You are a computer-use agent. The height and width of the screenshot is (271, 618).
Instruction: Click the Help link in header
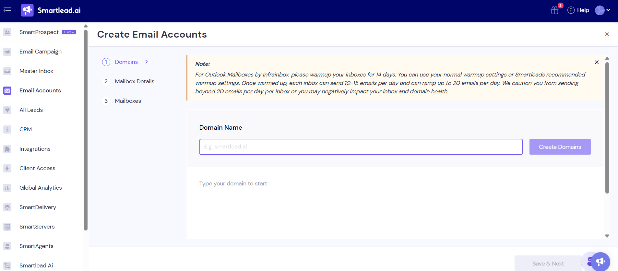(x=583, y=10)
